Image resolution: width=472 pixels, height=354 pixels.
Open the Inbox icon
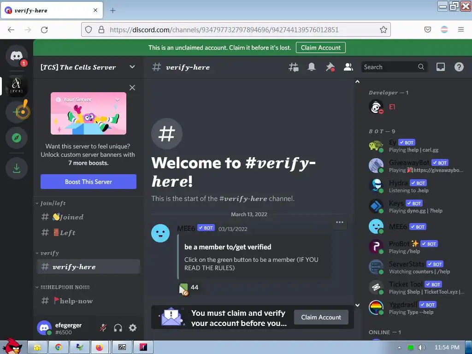pyautogui.click(x=440, y=67)
